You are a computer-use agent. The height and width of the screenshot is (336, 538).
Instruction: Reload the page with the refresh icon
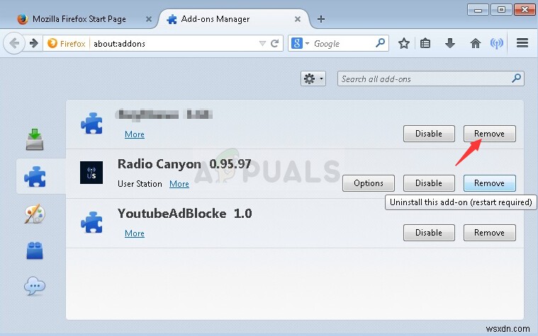(274, 43)
